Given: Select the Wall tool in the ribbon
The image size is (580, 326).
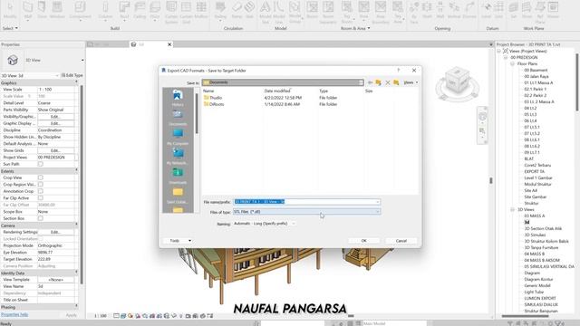Looking at the screenshot, I should click(28, 10).
